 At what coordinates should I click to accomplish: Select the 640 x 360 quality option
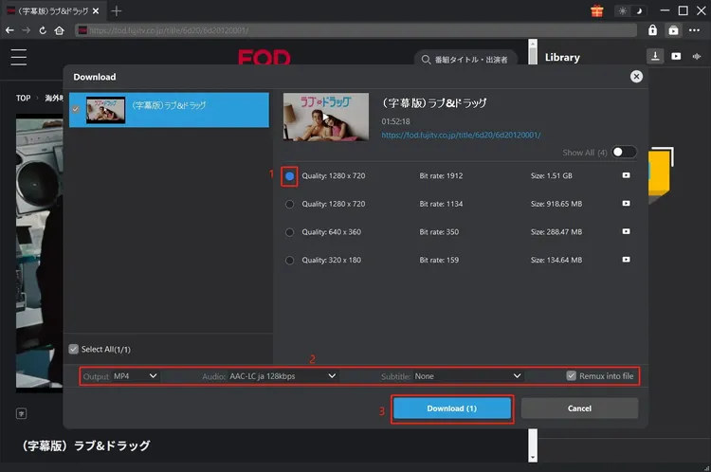point(290,232)
